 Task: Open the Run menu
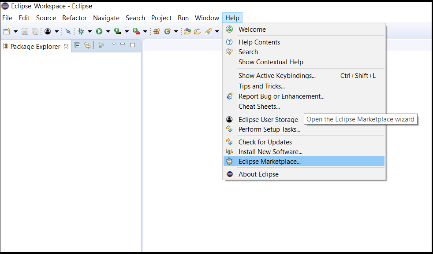pos(183,18)
